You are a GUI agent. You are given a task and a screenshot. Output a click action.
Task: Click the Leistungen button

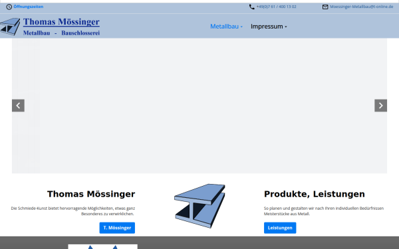click(280, 228)
